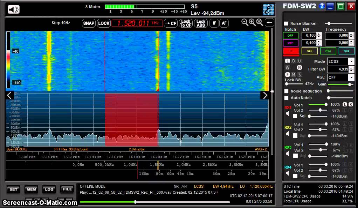Enable the Noise Blanker checkbox
This screenshot has width=358, height=208.
(x=286, y=23)
